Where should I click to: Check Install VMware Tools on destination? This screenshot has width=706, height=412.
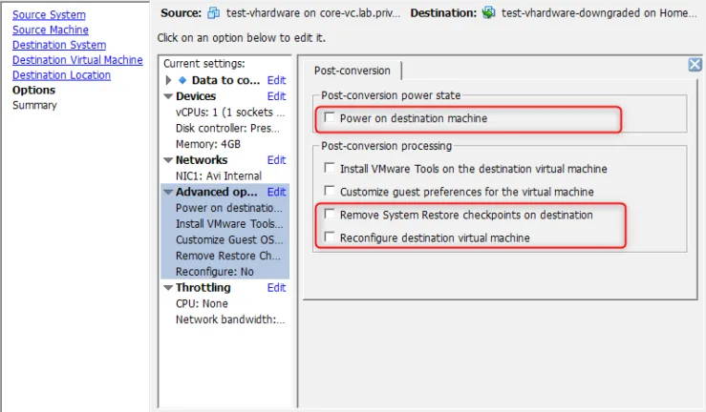pos(330,168)
